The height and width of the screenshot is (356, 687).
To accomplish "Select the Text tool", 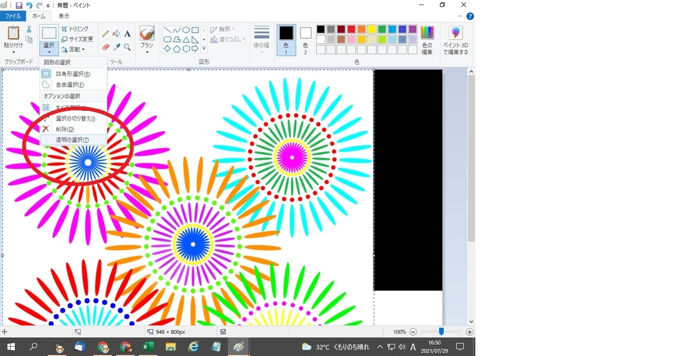I will tap(127, 34).
